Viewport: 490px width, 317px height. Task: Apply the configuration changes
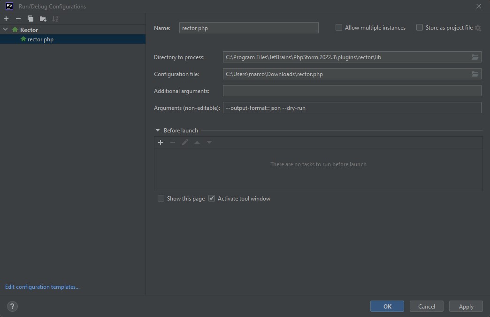coord(466,306)
